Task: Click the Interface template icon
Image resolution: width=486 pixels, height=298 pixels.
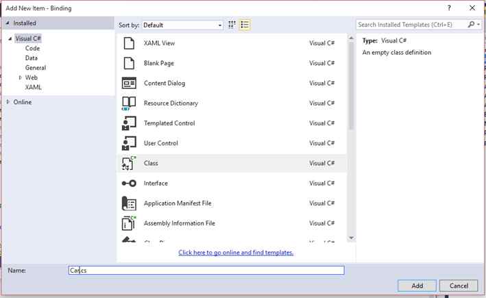Action: 129,184
